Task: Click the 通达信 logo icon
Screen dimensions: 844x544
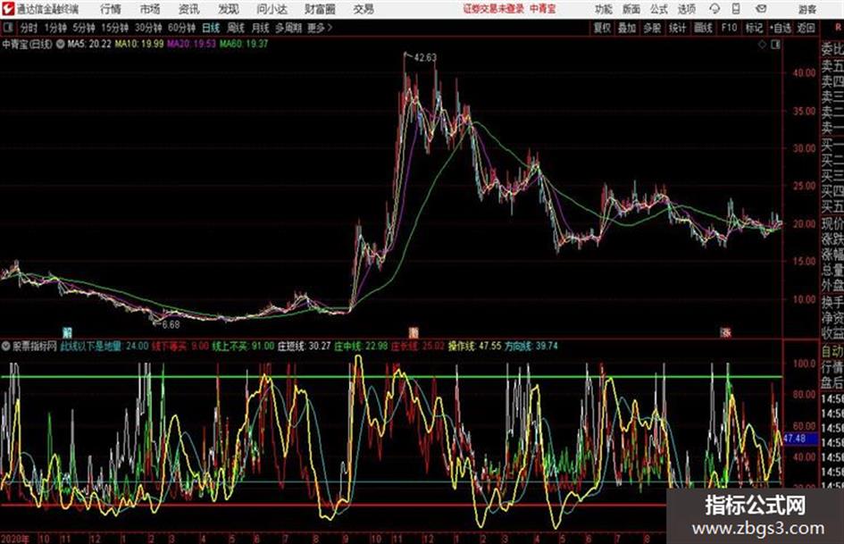Action: pyautogui.click(x=7, y=9)
